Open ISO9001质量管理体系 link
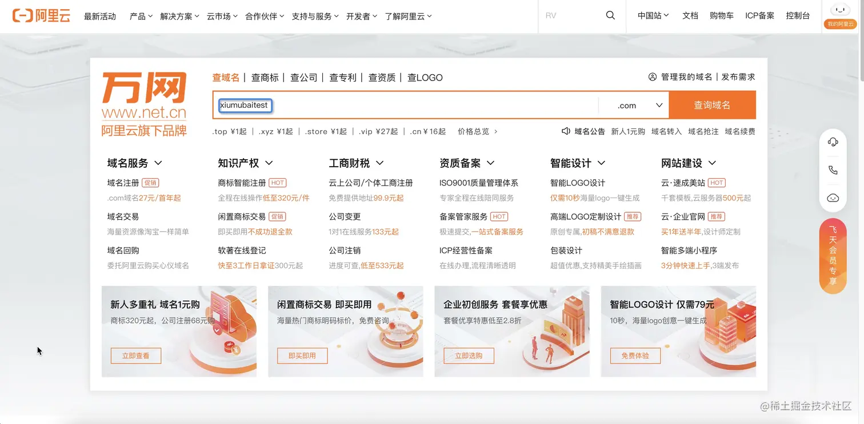This screenshot has width=864, height=424. click(x=479, y=183)
